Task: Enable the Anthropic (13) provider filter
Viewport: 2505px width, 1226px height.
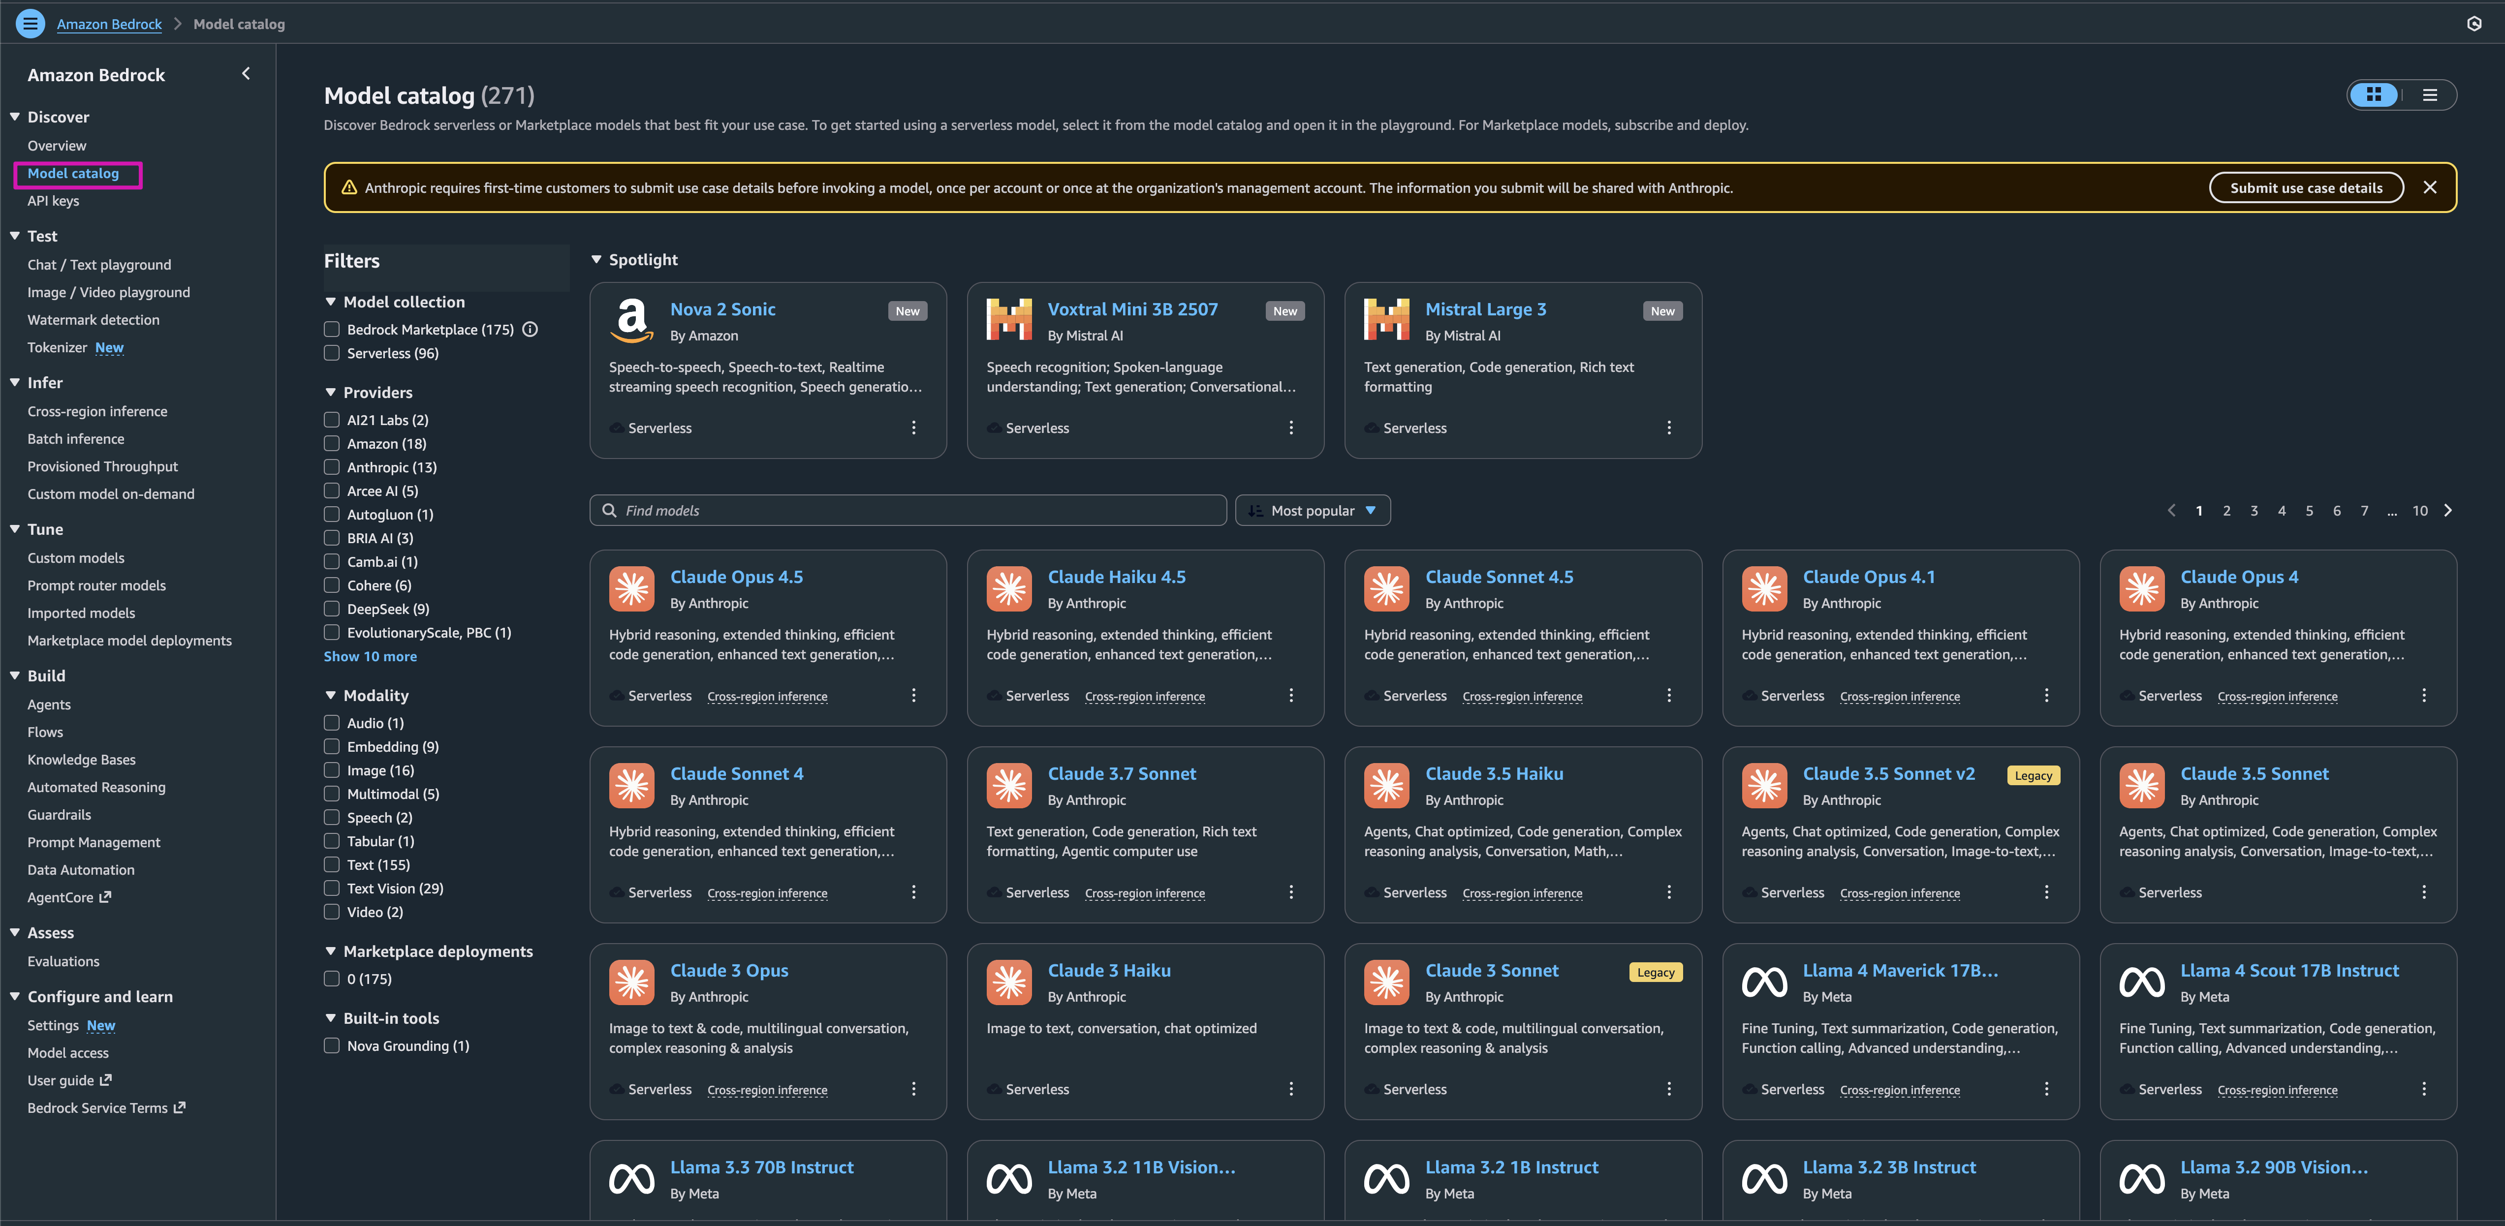Action: pyautogui.click(x=332, y=468)
